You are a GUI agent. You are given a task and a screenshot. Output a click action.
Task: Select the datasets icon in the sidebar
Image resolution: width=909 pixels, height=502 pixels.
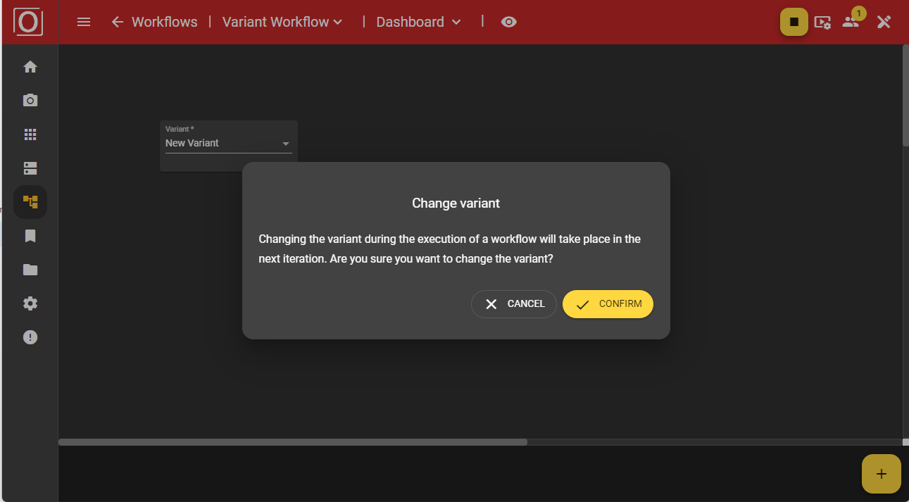pyautogui.click(x=30, y=168)
